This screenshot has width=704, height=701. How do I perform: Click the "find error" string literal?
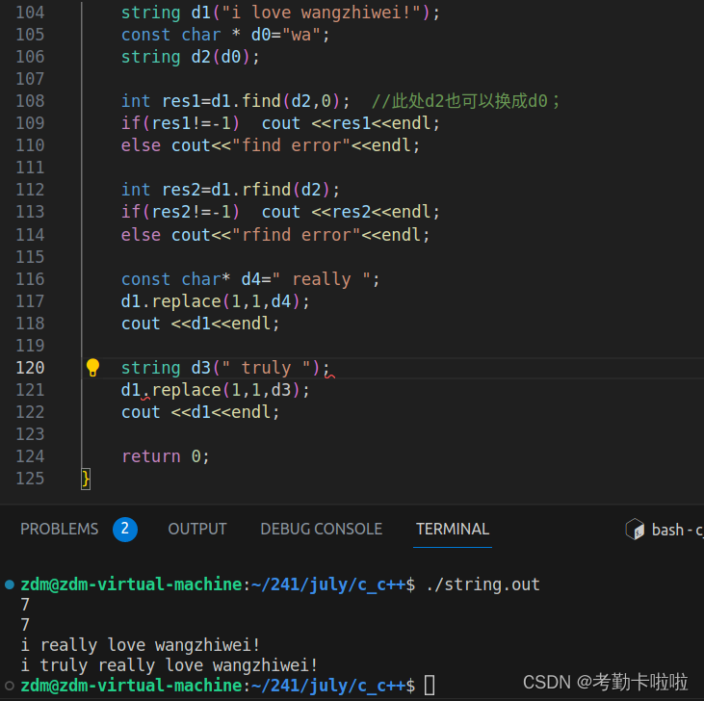tap(291, 145)
